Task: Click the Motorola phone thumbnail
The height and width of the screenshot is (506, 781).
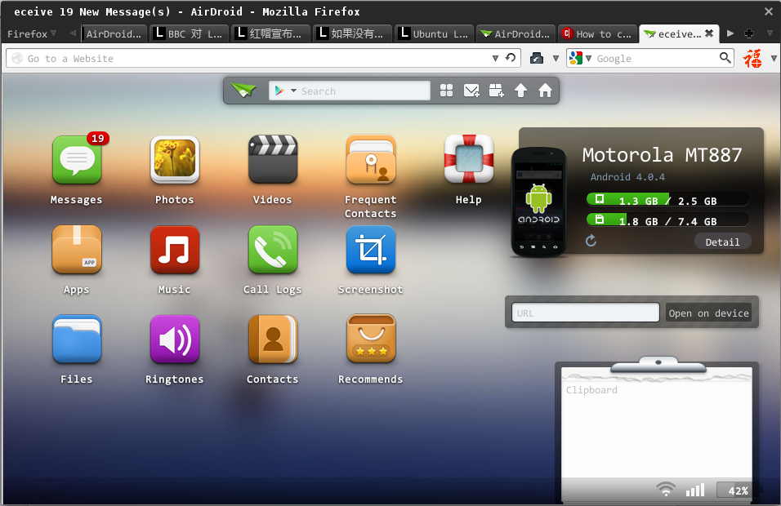Action: (538, 202)
